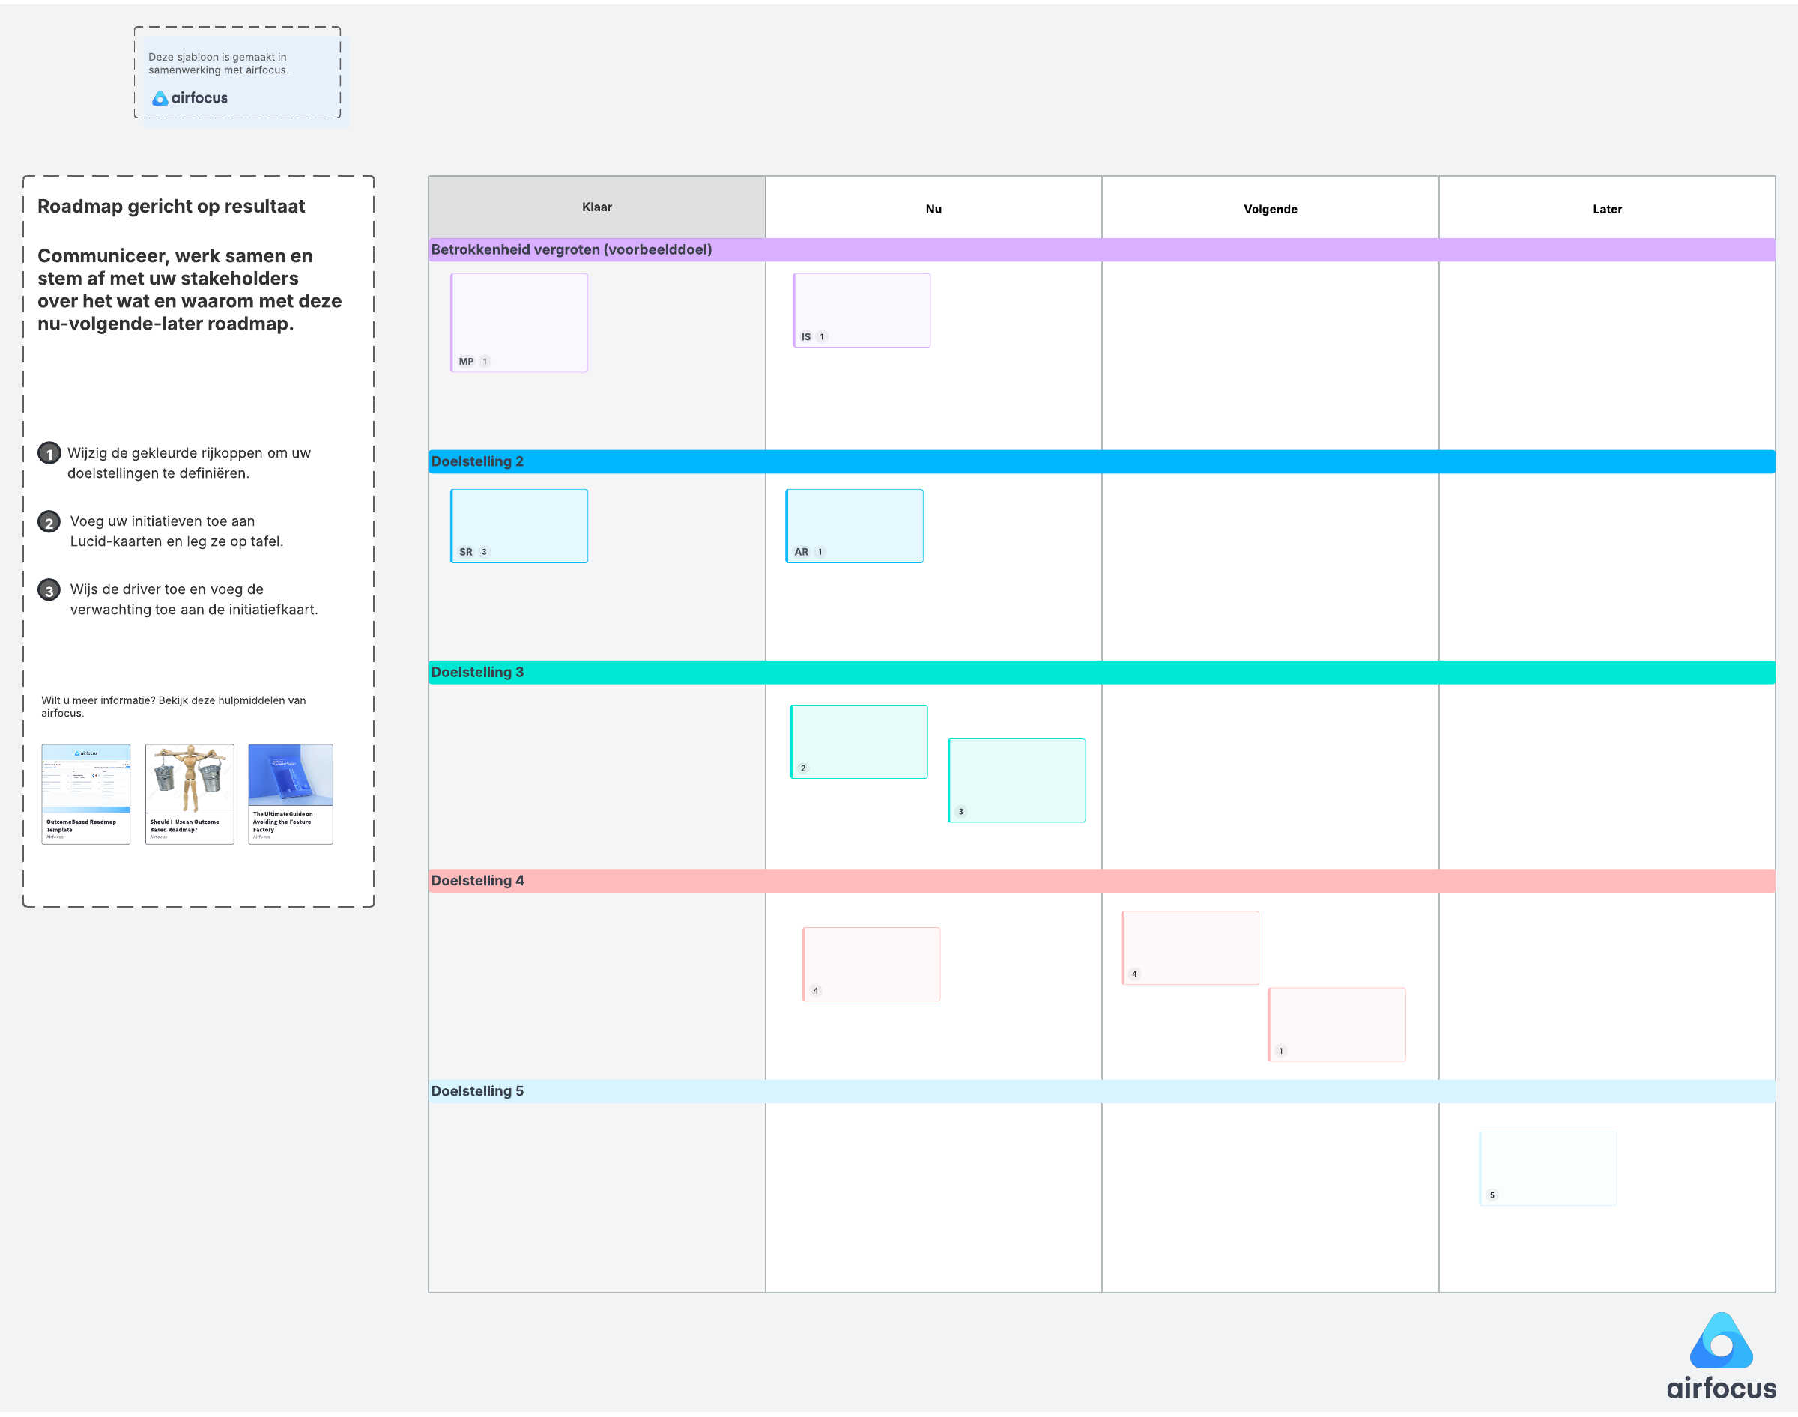
Task: Click the number 3 step circle
Action: pos(49,591)
